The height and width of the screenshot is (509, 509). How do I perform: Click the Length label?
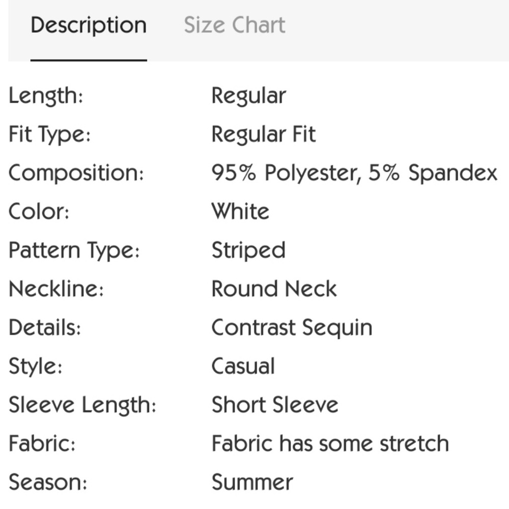click(x=46, y=96)
